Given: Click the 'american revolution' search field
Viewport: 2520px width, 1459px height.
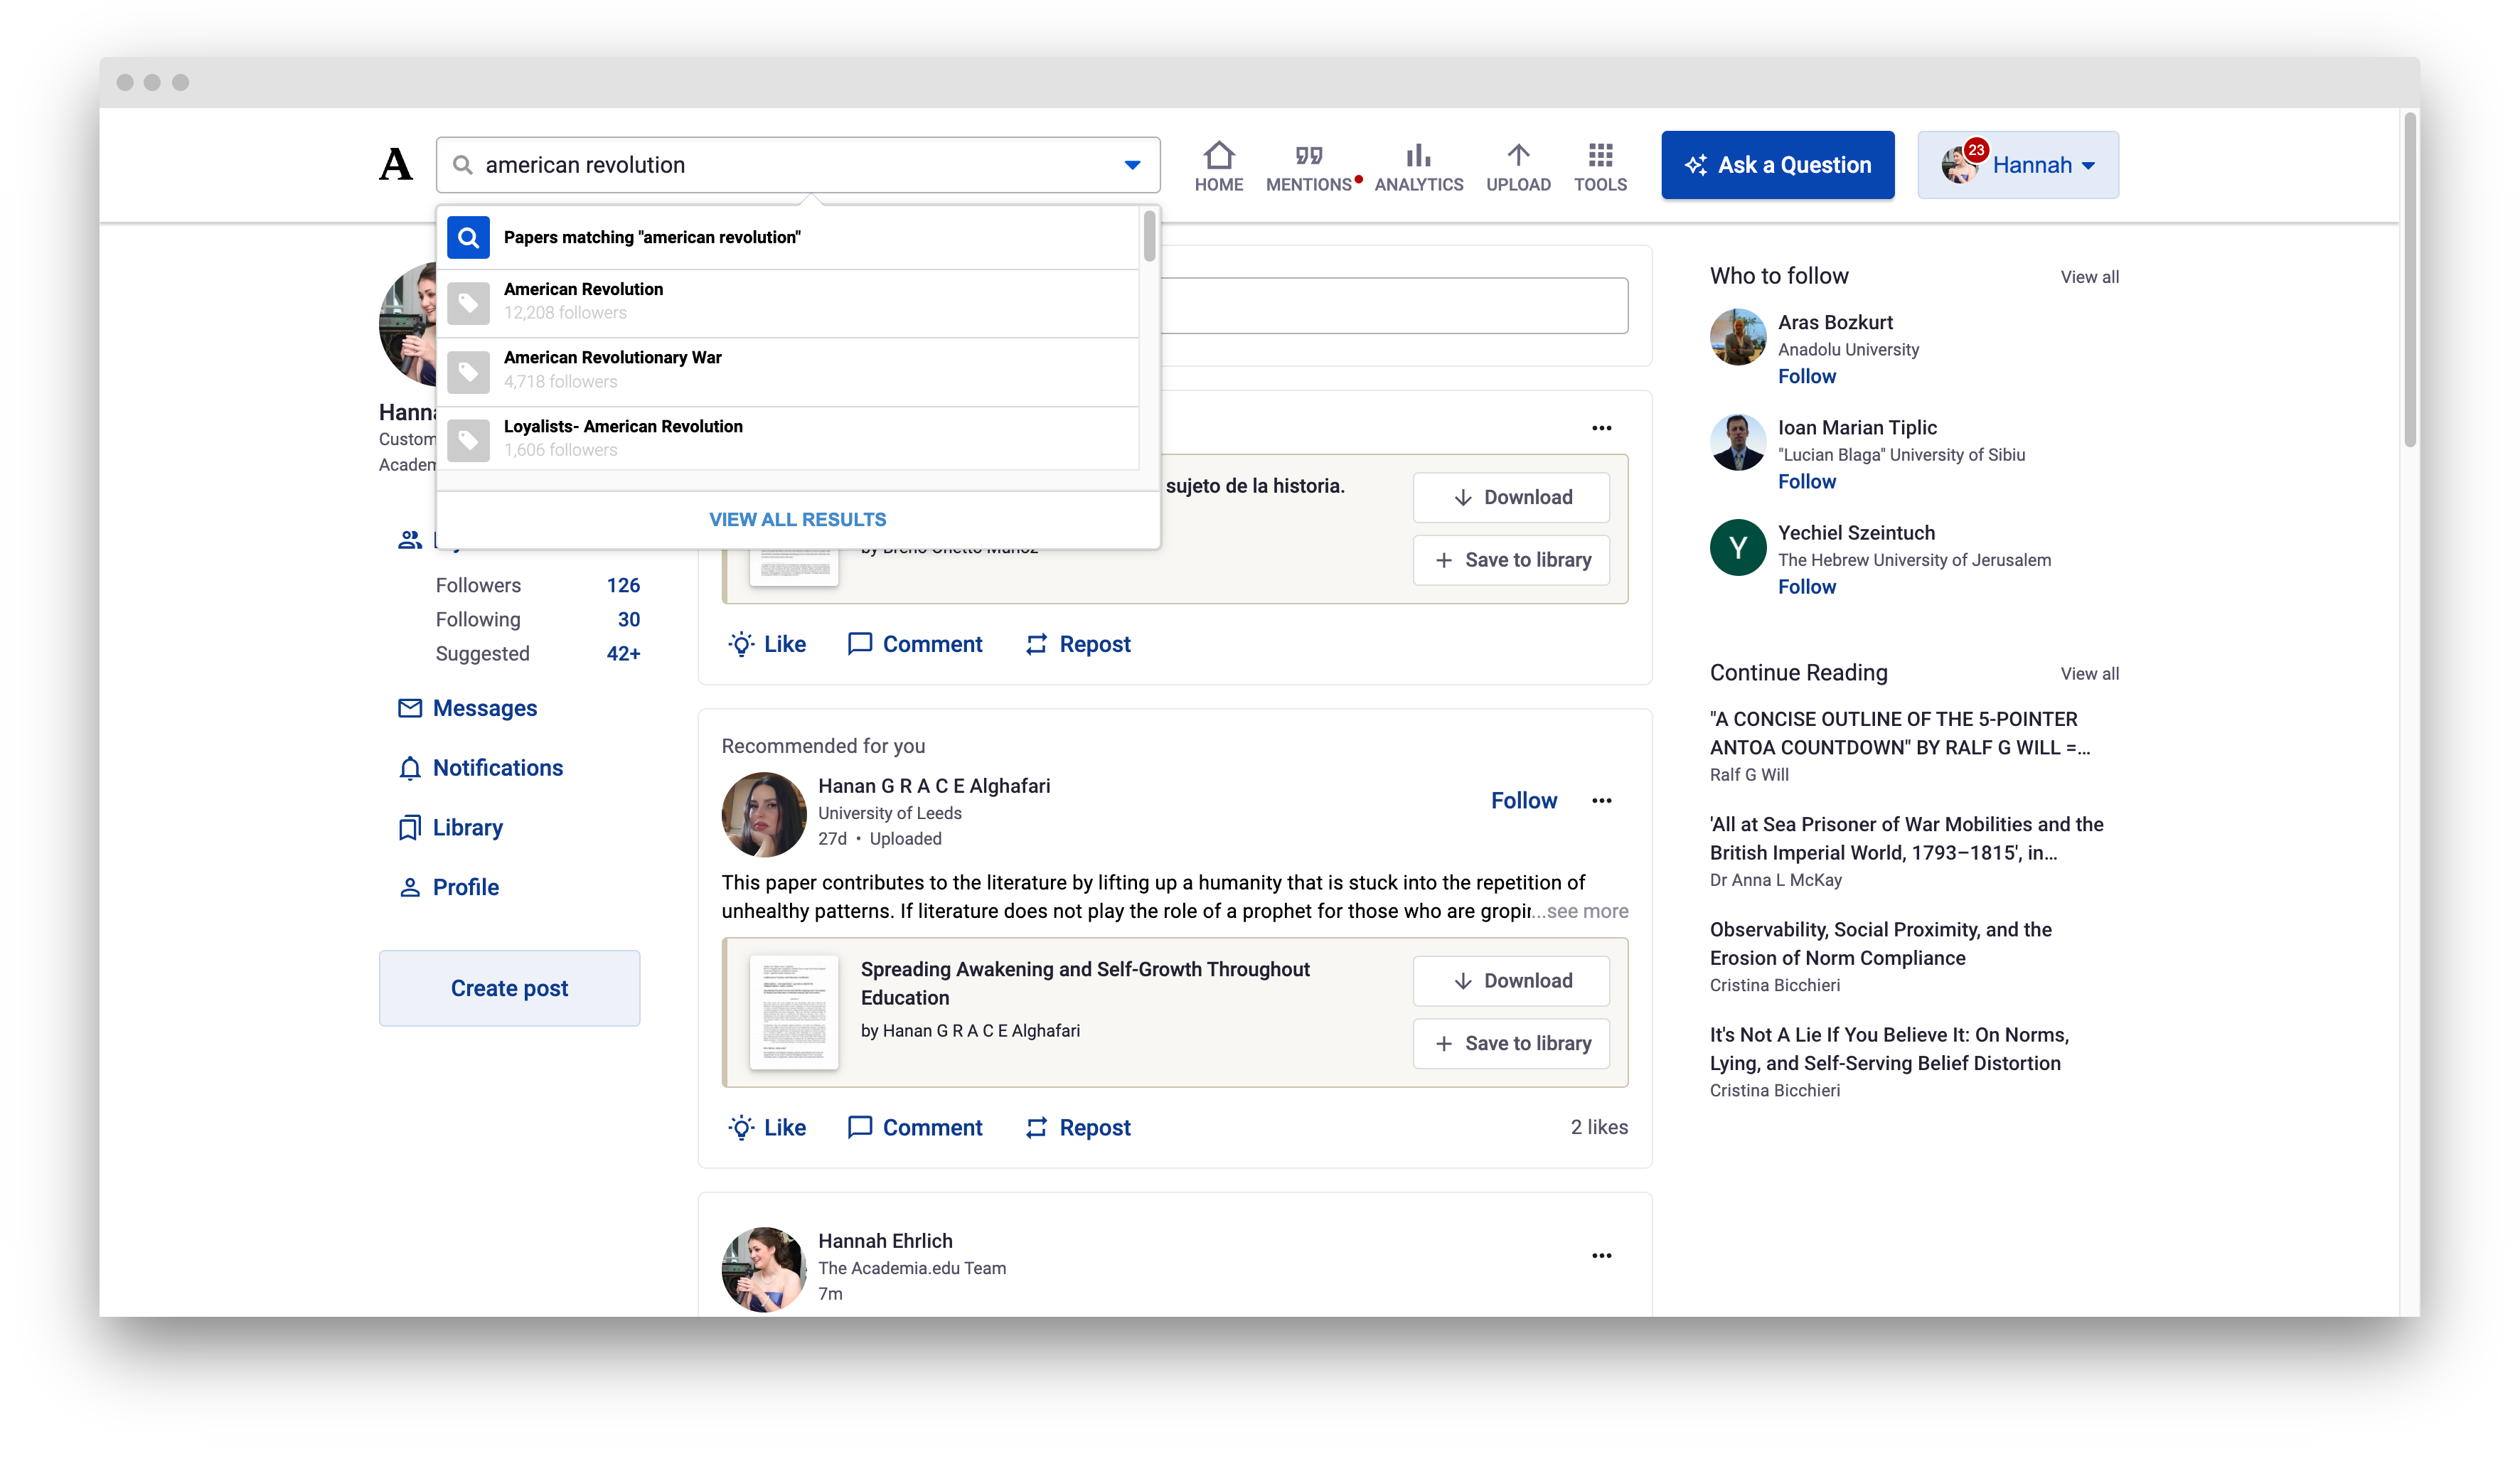Looking at the screenshot, I should pyautogui.click(x=797, y=165).
